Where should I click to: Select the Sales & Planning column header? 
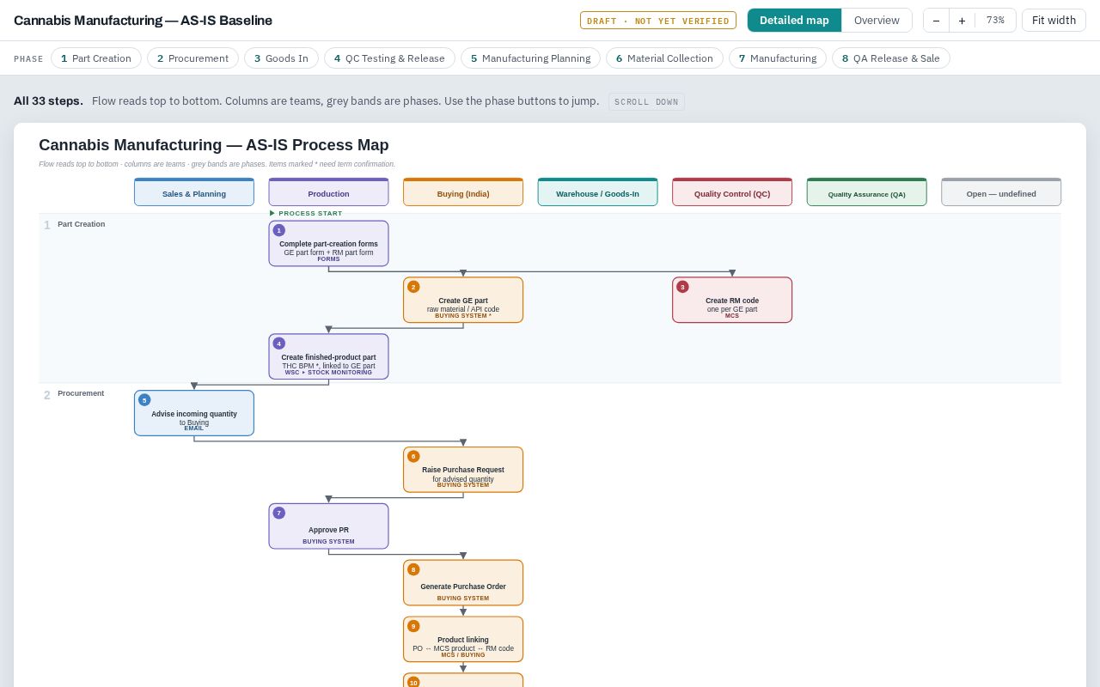pyautogui.click(x=194, y=192)
